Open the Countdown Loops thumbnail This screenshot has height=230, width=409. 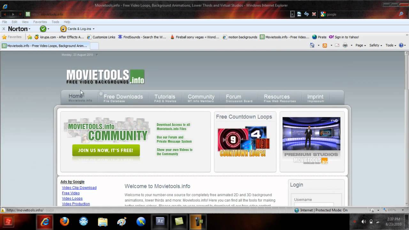point(243,142)
